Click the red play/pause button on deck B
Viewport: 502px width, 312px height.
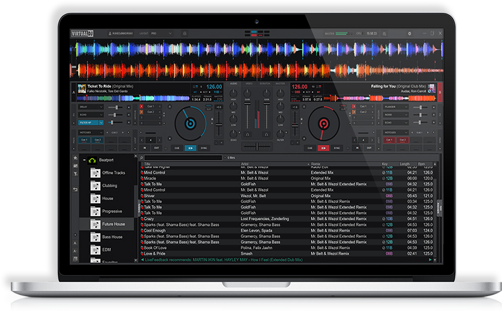click(323, 148)
